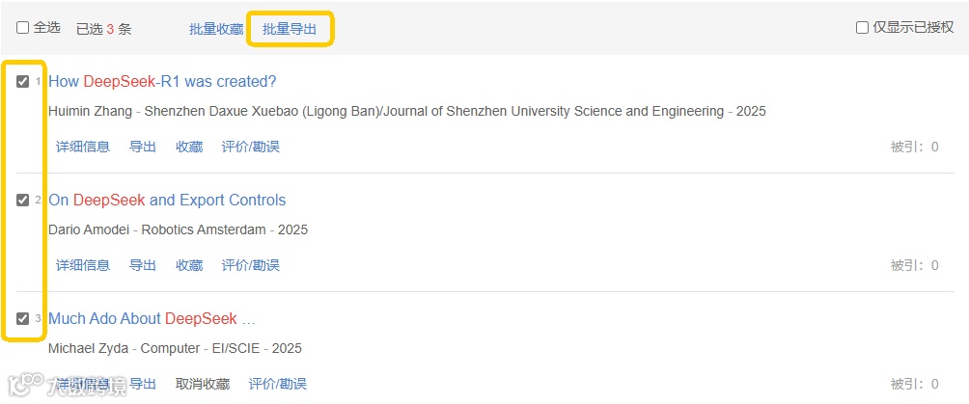Open 评价/勘误 for the Export Controls article
Image resolution: width=969 pixels, height=404 pixels.
coord(251,265)
